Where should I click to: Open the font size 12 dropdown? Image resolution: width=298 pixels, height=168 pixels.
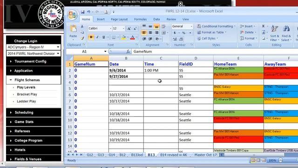(x=123, y=28)
